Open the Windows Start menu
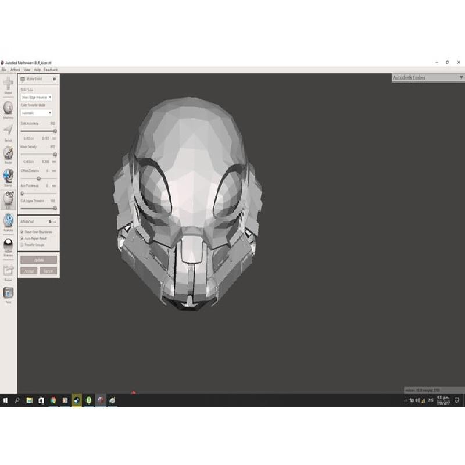Screen dimensions: 465x465 coord(5,400)
